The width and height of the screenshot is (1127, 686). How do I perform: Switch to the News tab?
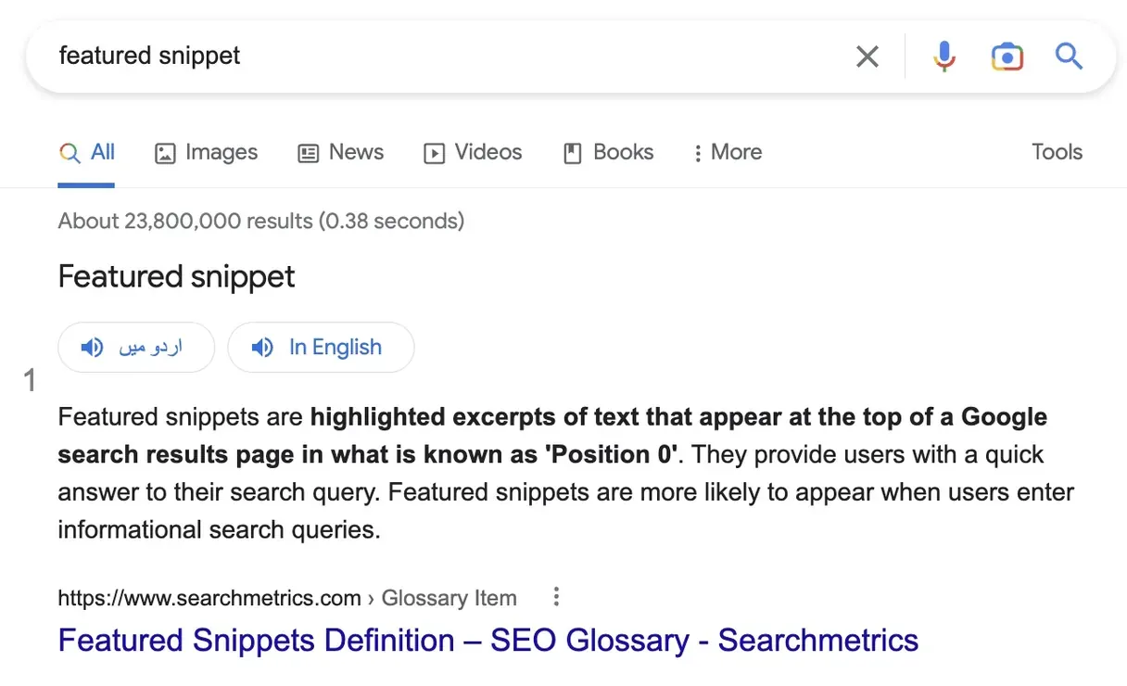(341, 152)
